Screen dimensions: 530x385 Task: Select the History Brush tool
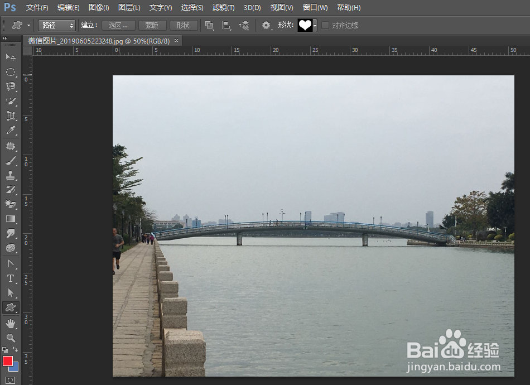[x=11, y=190]
